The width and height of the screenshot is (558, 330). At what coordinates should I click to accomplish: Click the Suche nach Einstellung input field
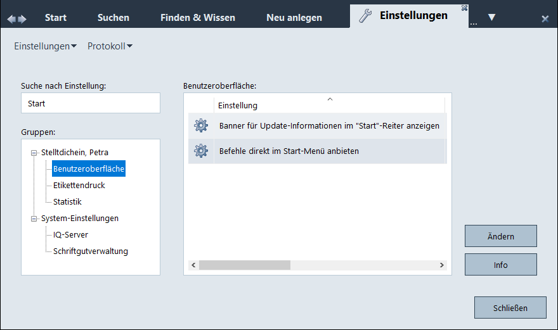[x=90, y=103]
